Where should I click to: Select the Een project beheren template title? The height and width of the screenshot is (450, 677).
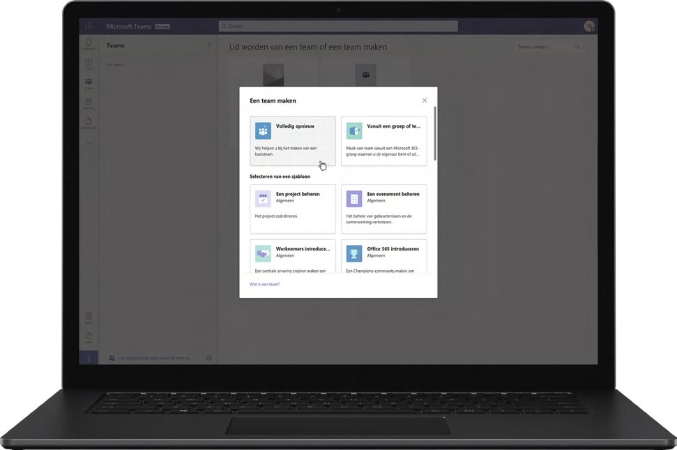pyautogui.click(x=298, y=194)
